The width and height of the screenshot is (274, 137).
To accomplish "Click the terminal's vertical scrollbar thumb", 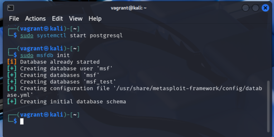I will coord(268,106).
